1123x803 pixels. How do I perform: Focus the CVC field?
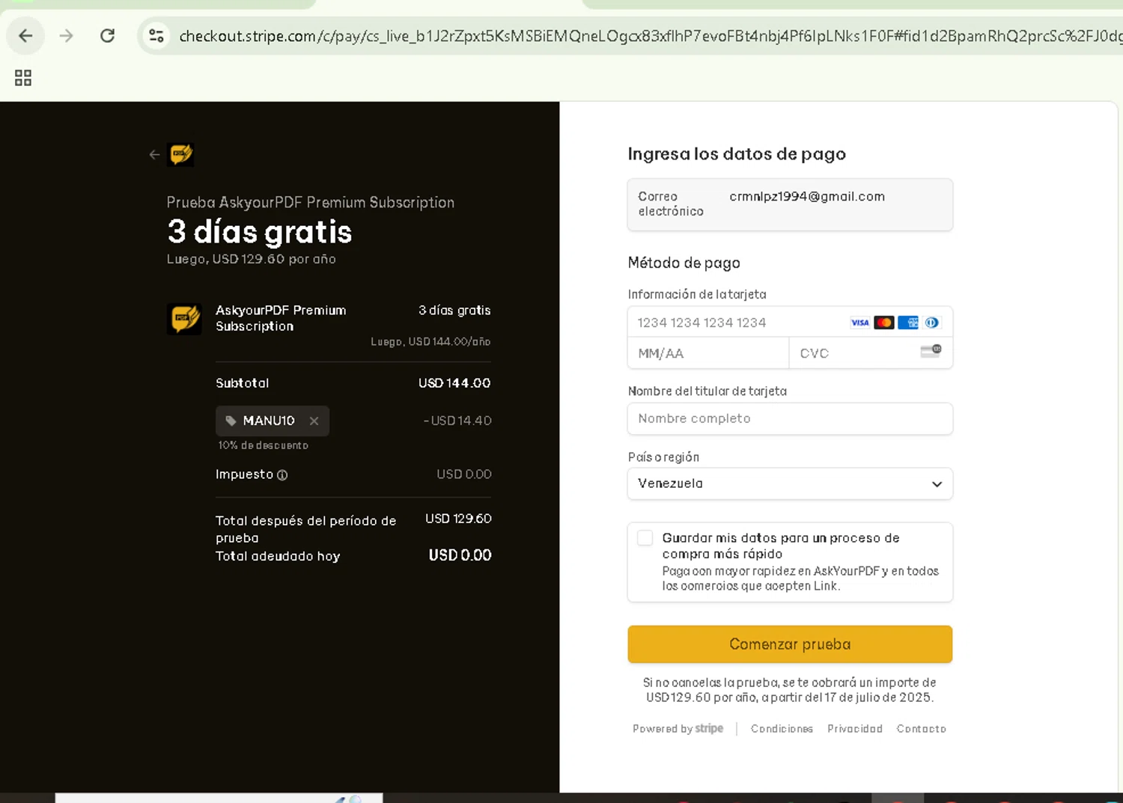click(x=871, y=353)
